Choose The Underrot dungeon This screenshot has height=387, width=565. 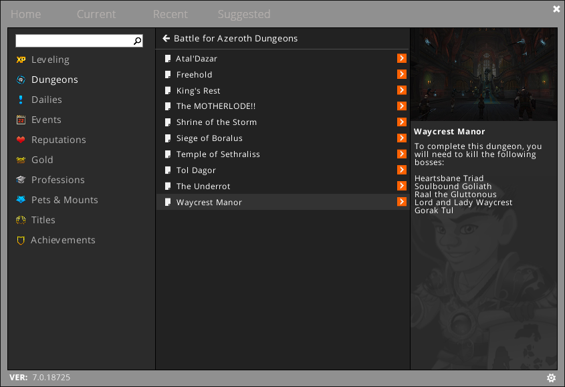tap(282, 186)
